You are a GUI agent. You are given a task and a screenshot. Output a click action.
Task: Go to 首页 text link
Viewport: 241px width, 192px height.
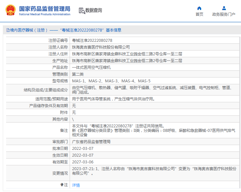(x=199, y=14)
